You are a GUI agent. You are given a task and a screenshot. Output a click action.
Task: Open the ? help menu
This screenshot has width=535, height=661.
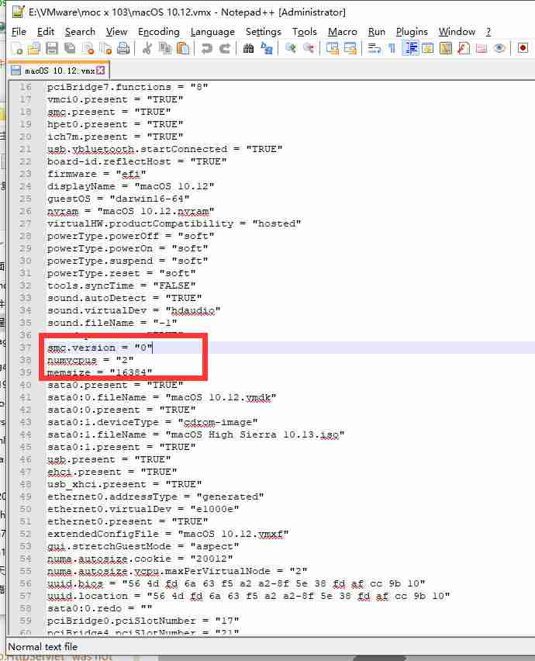pyautogui.click(x=488, y=32)
